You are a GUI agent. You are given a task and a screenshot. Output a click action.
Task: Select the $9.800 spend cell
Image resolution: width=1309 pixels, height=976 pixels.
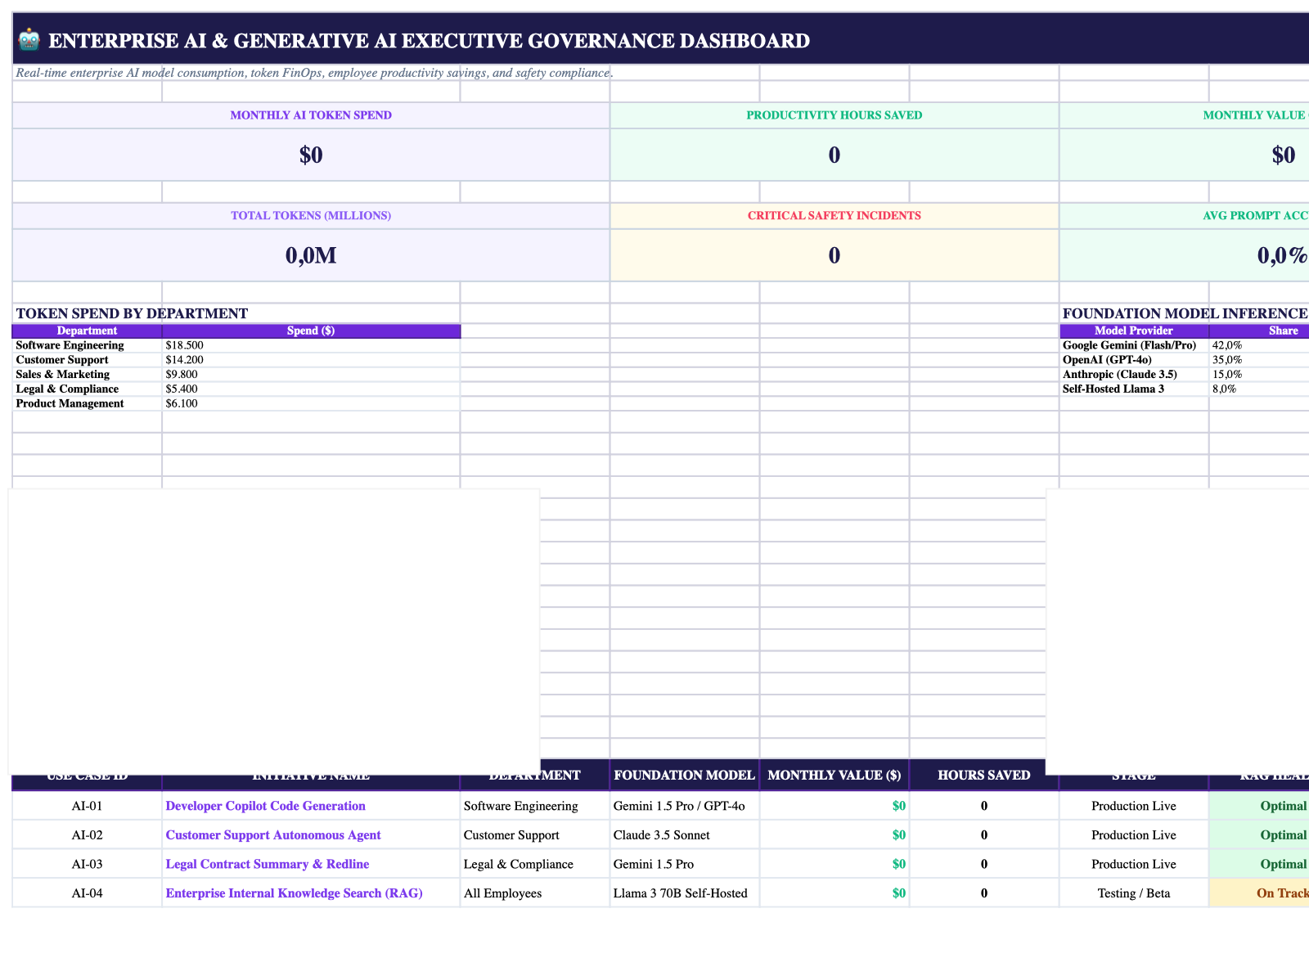tap(311, 375)
